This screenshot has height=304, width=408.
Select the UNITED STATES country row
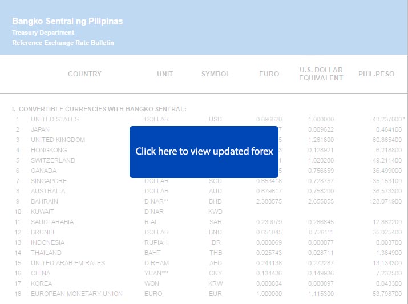(x=55, y=119)
